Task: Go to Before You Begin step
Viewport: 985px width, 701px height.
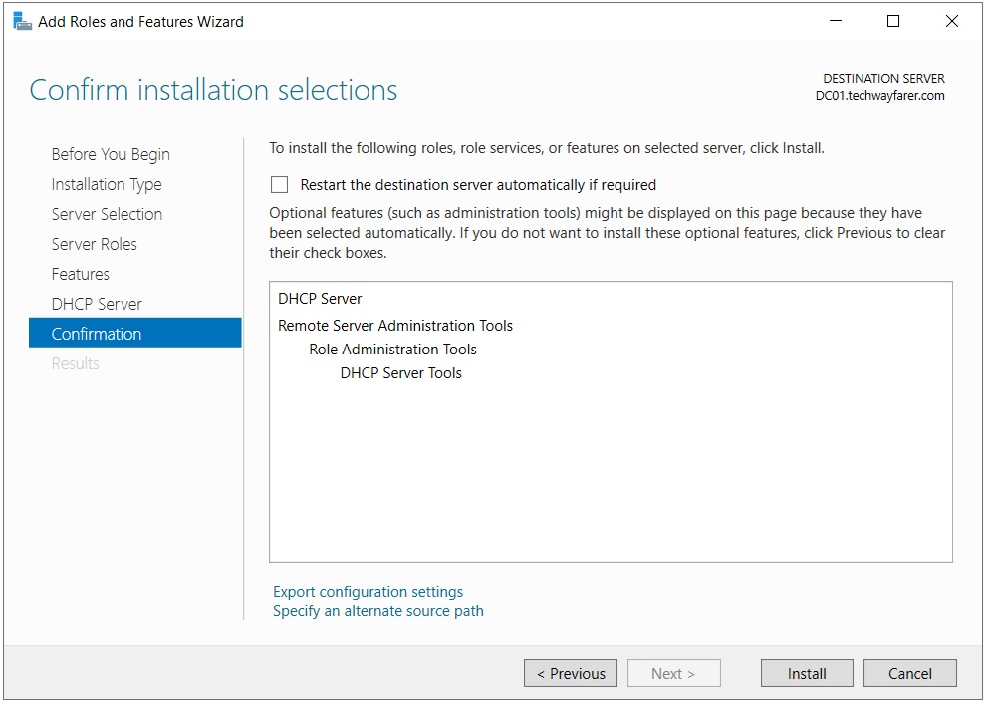Action: [x=111, y=154]
